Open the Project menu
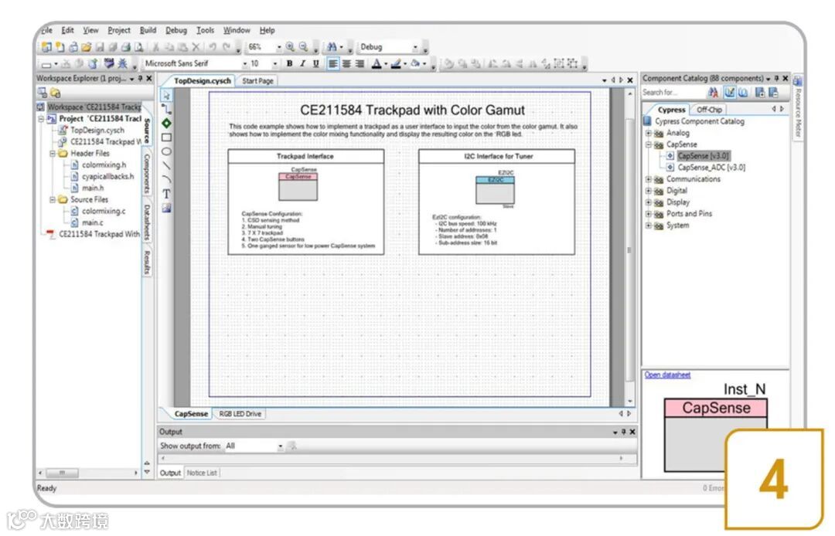This screenshot has width=835, height=536. (119, 30)
